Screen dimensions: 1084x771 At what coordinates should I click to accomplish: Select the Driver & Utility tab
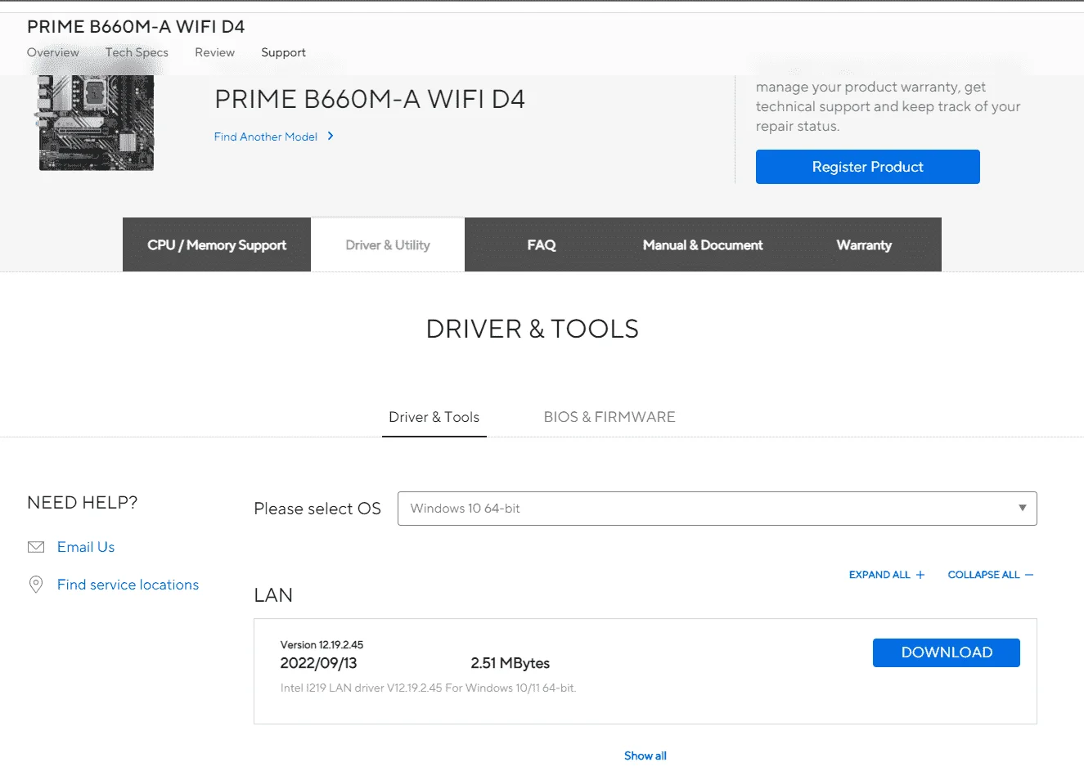[x=388, y=244]
